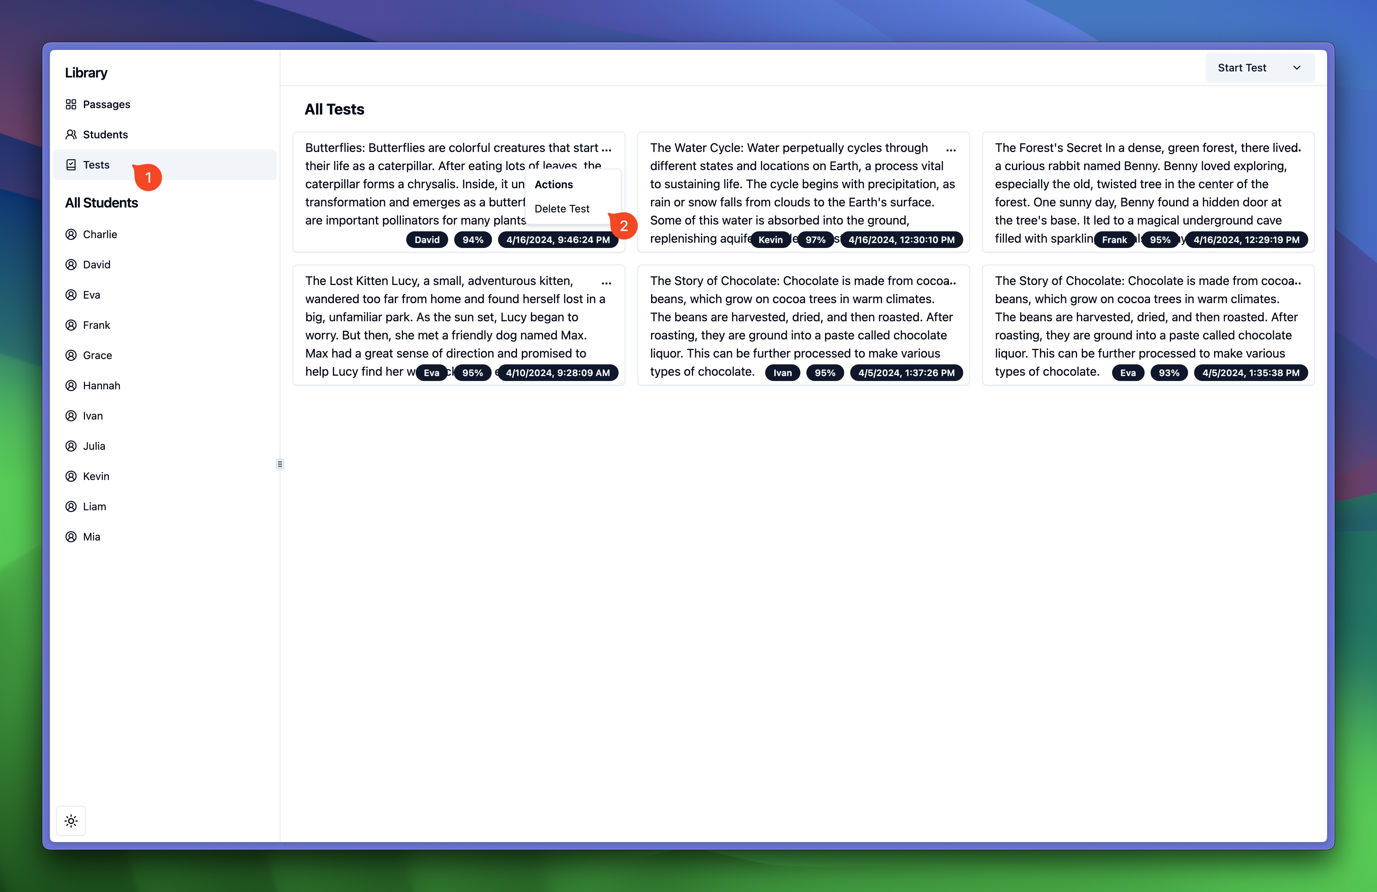Click Start Test button top-right

coord(1242,67)
